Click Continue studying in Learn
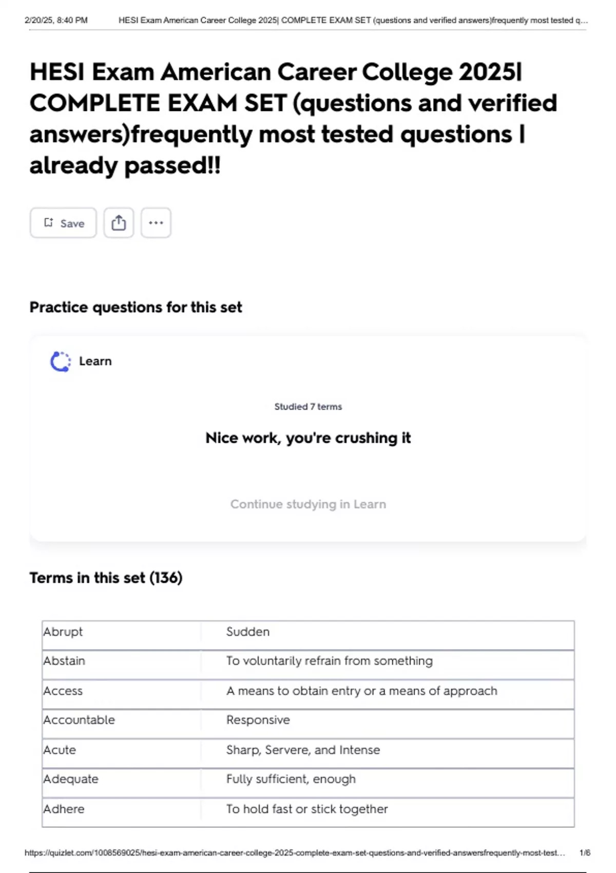 pyautogui.click(x=308, y=504)
